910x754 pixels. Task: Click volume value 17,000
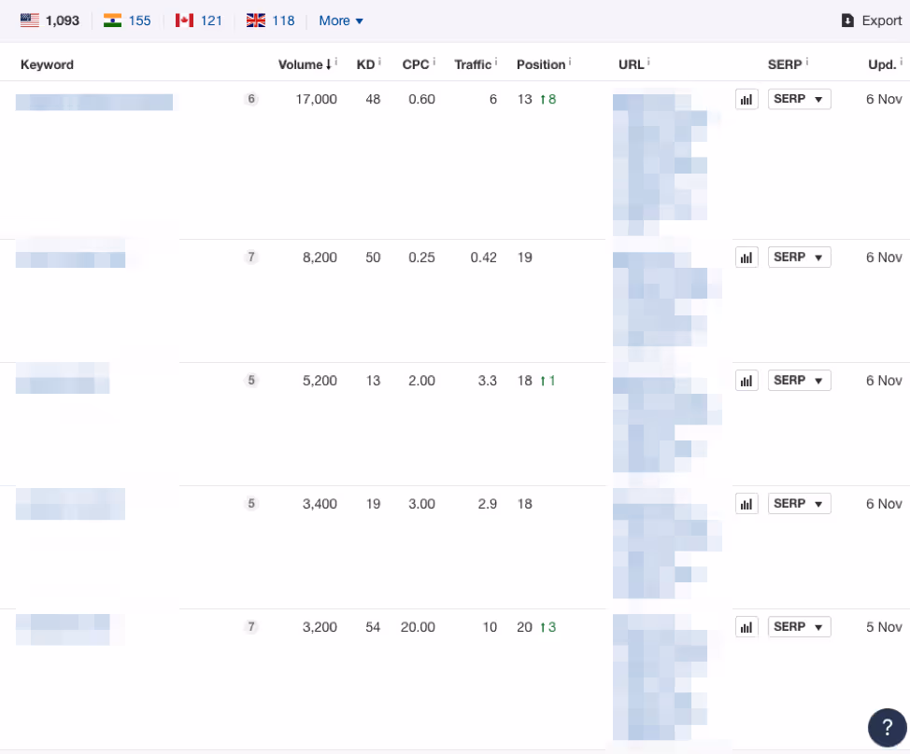(x=317, y=99)
